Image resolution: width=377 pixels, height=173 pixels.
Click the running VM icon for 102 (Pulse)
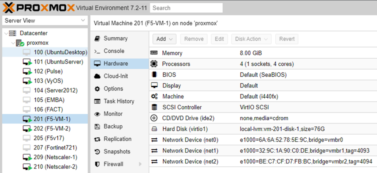pos(27,72)
